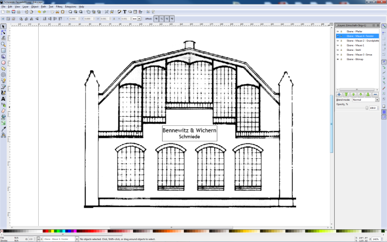Open the Path menu

tap(44, 7)
